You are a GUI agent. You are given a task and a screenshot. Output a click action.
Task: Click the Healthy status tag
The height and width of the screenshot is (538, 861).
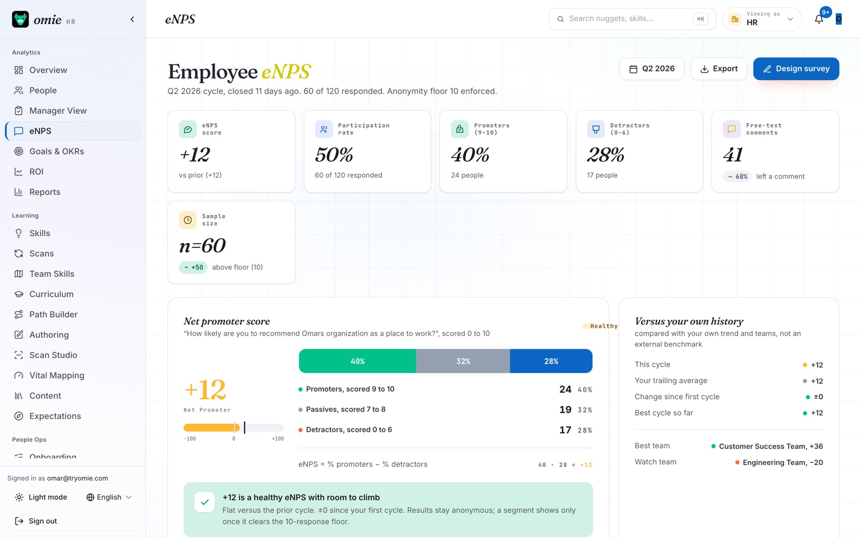pyautogui.click(x=600, y=326)
